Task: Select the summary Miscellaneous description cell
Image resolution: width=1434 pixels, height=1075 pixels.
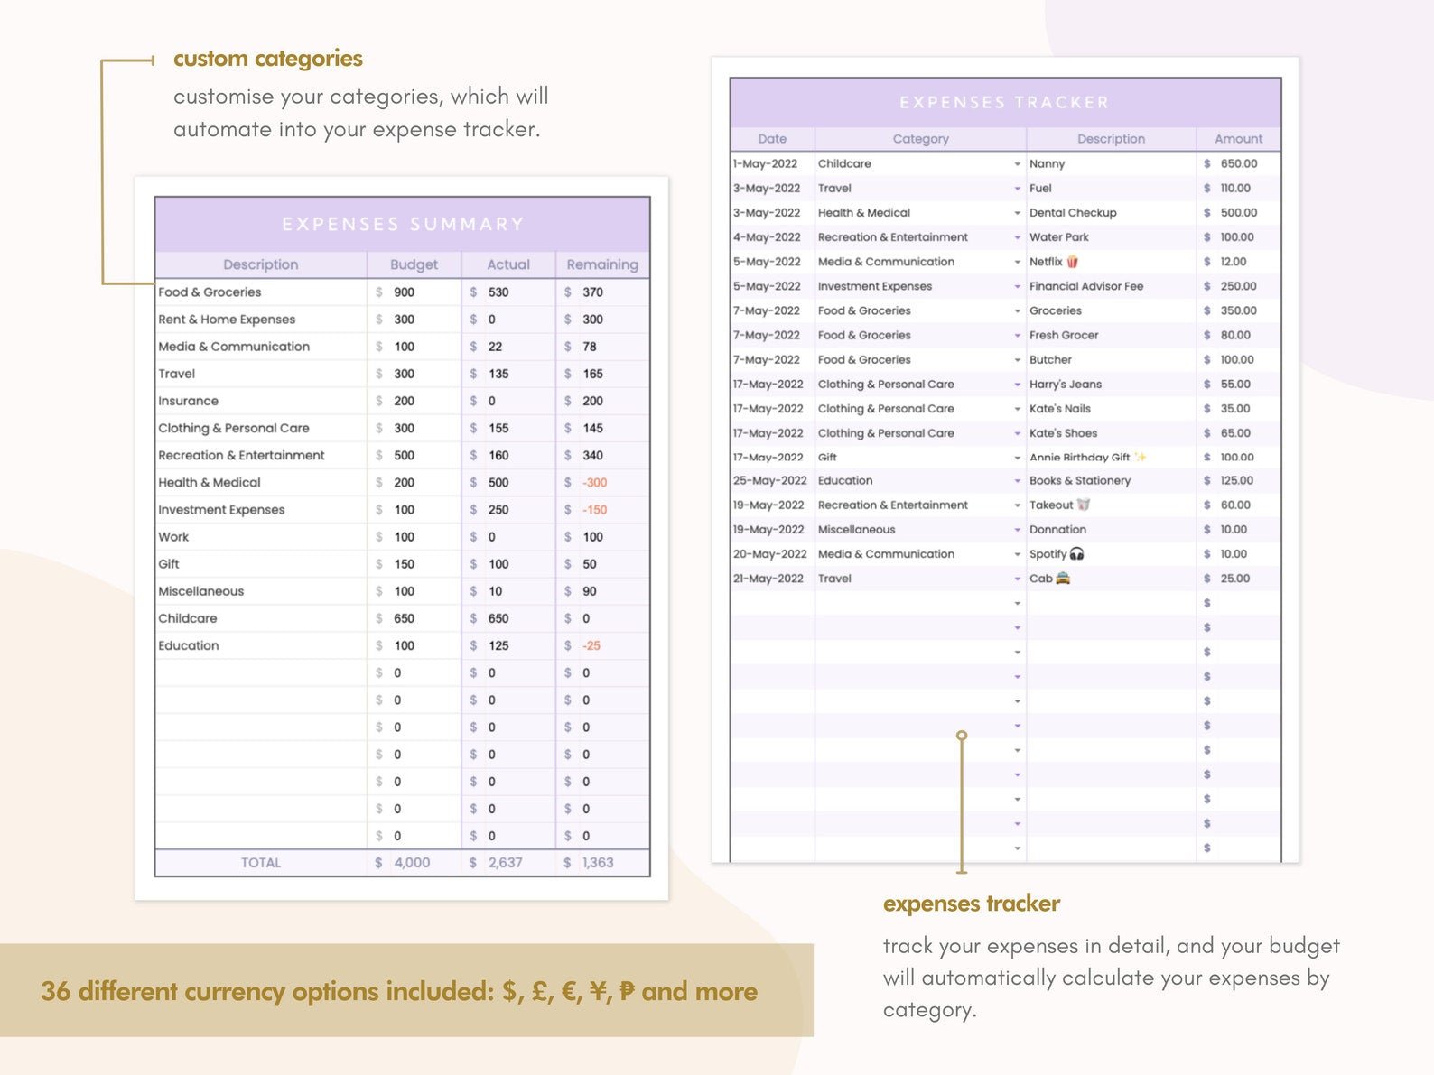Action: pos(261,591)
